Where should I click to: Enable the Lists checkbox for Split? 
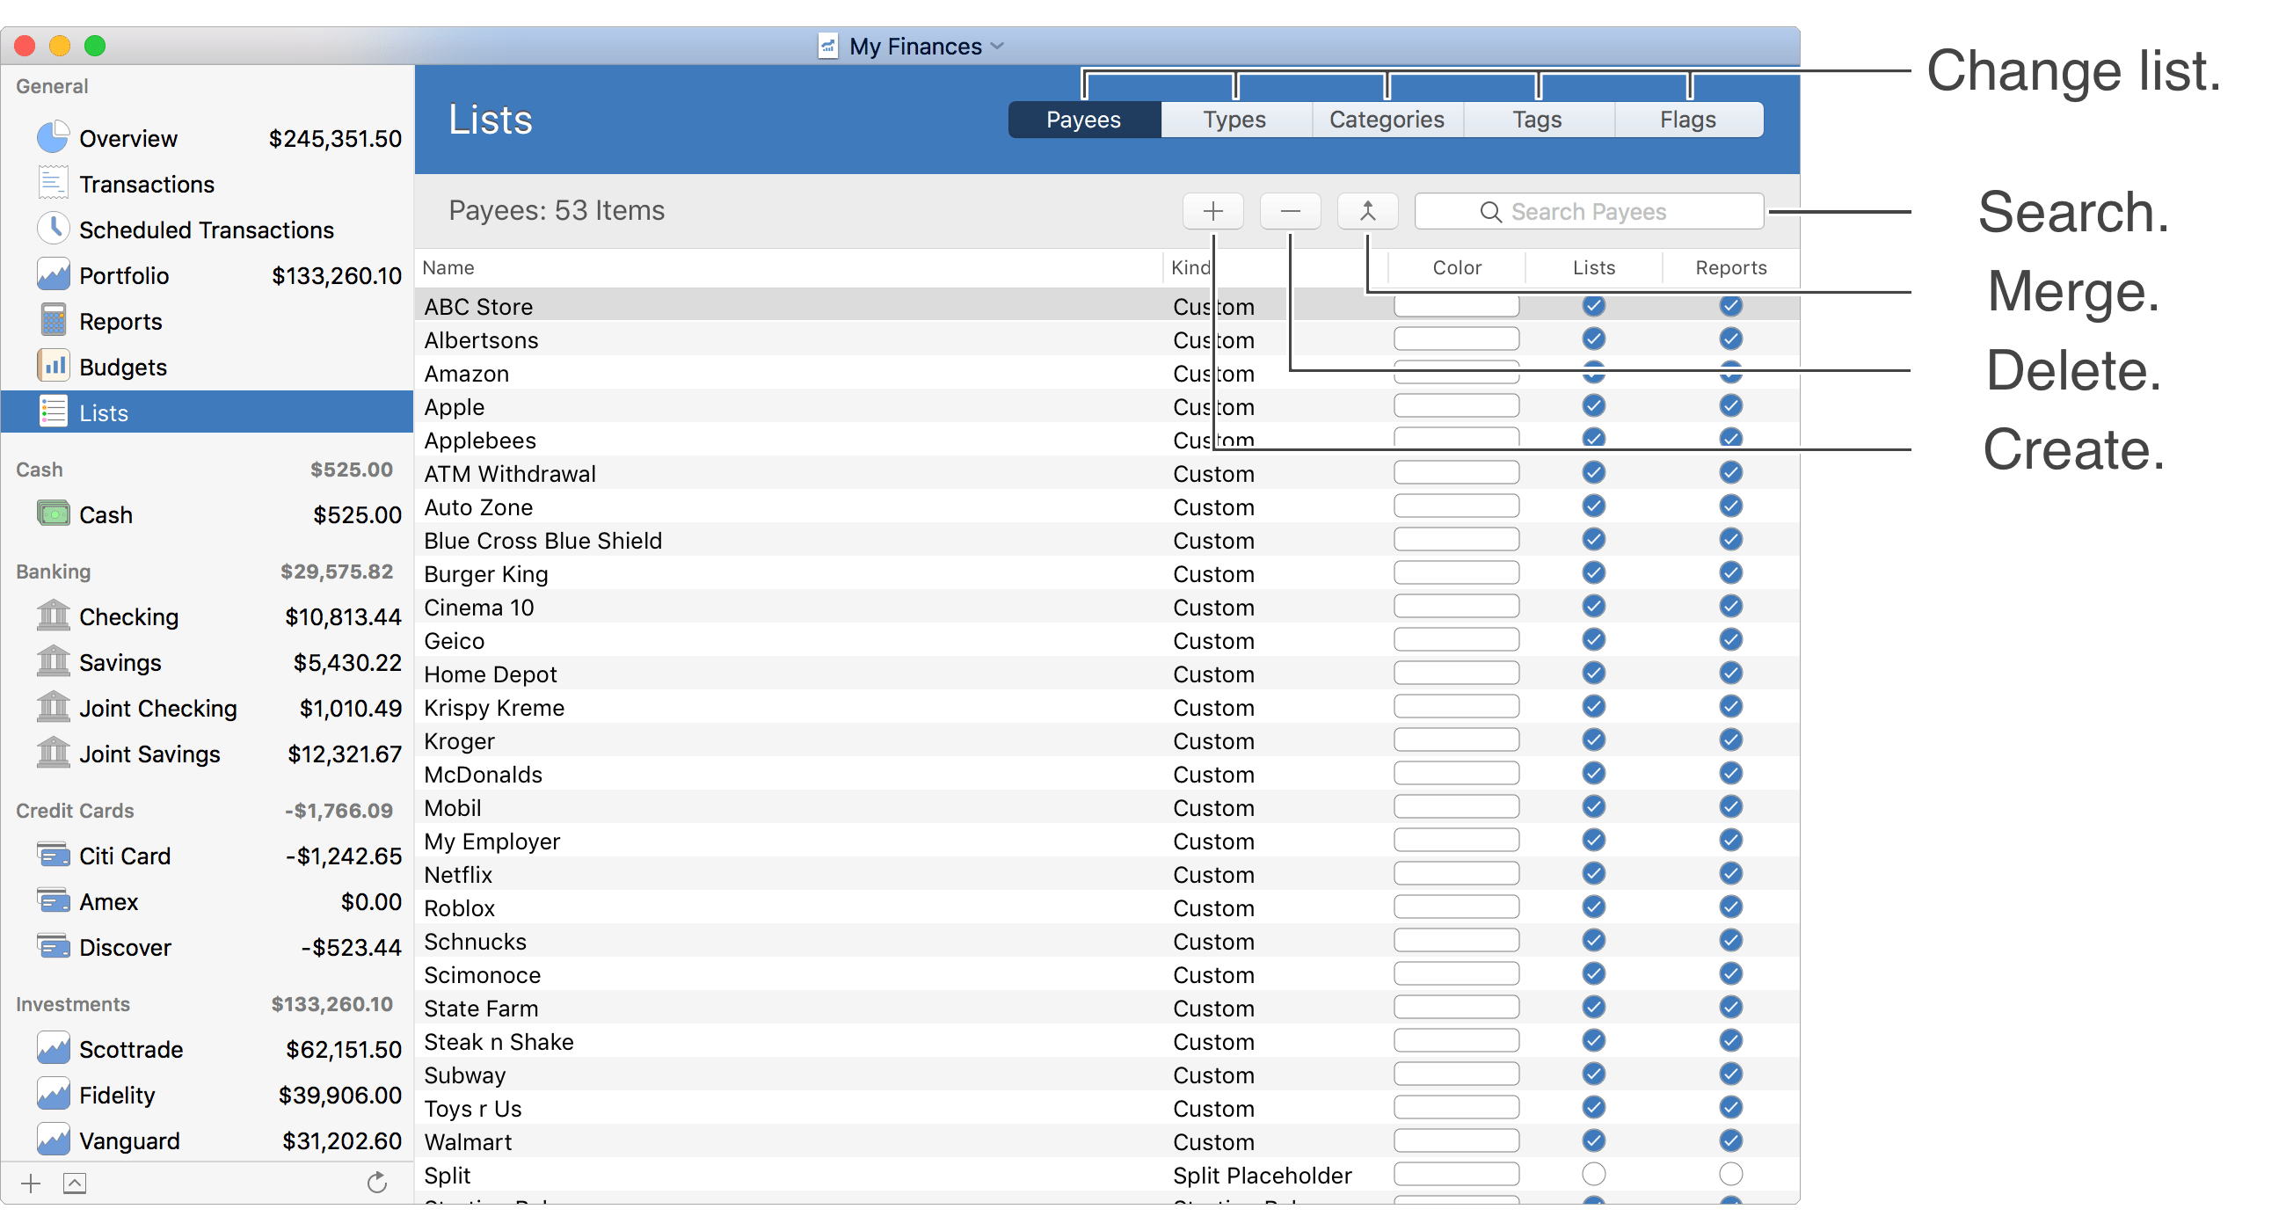(x=1593, y=1174)
